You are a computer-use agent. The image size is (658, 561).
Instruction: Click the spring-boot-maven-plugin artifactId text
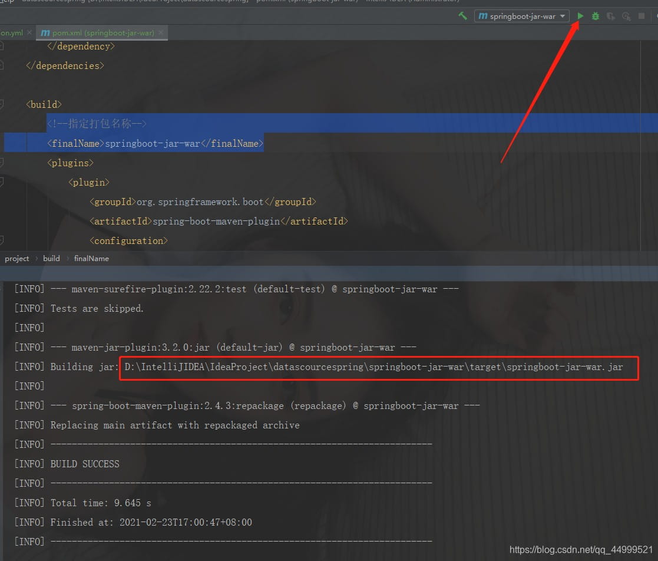216,222
